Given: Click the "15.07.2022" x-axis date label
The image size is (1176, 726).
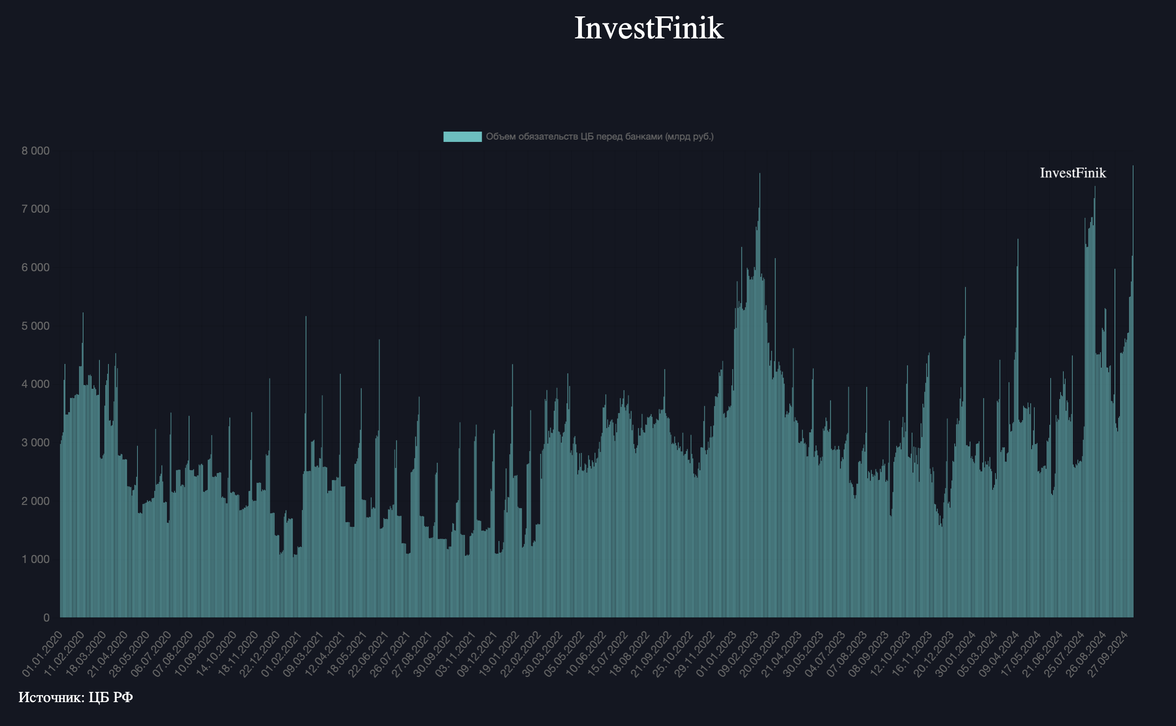Looking at the screenshot, I should click(609, 654).
